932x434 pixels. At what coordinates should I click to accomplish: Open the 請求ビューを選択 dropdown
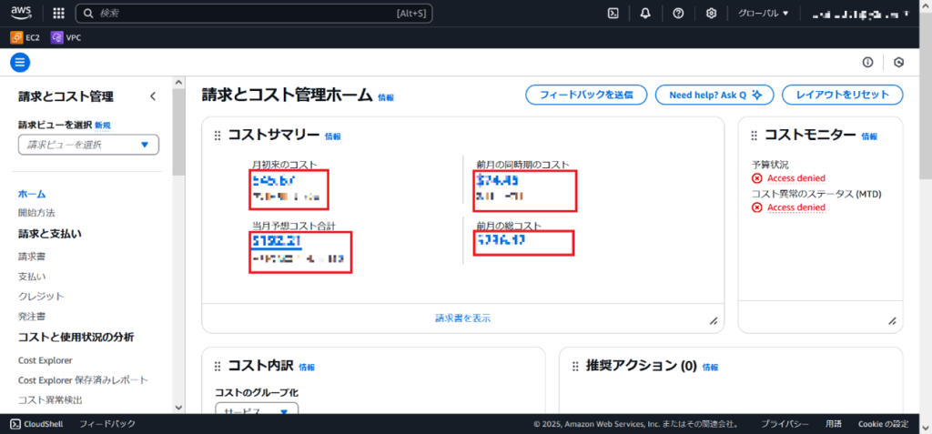click(x=88, y=145)
